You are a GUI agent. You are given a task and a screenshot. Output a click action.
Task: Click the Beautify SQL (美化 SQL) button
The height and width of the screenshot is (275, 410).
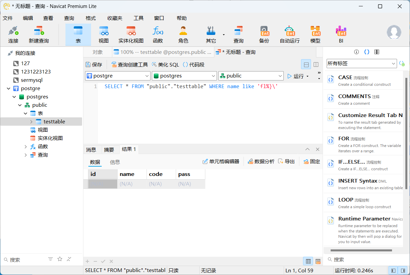pos(165,65)
